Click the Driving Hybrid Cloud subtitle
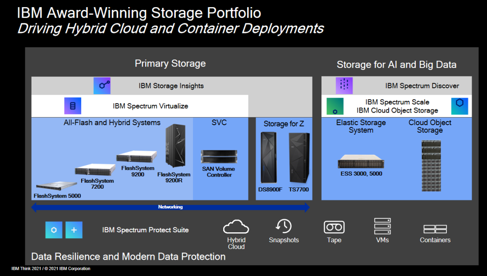The width and height of the screenshot is (487, 276). (x=170, y=28)
